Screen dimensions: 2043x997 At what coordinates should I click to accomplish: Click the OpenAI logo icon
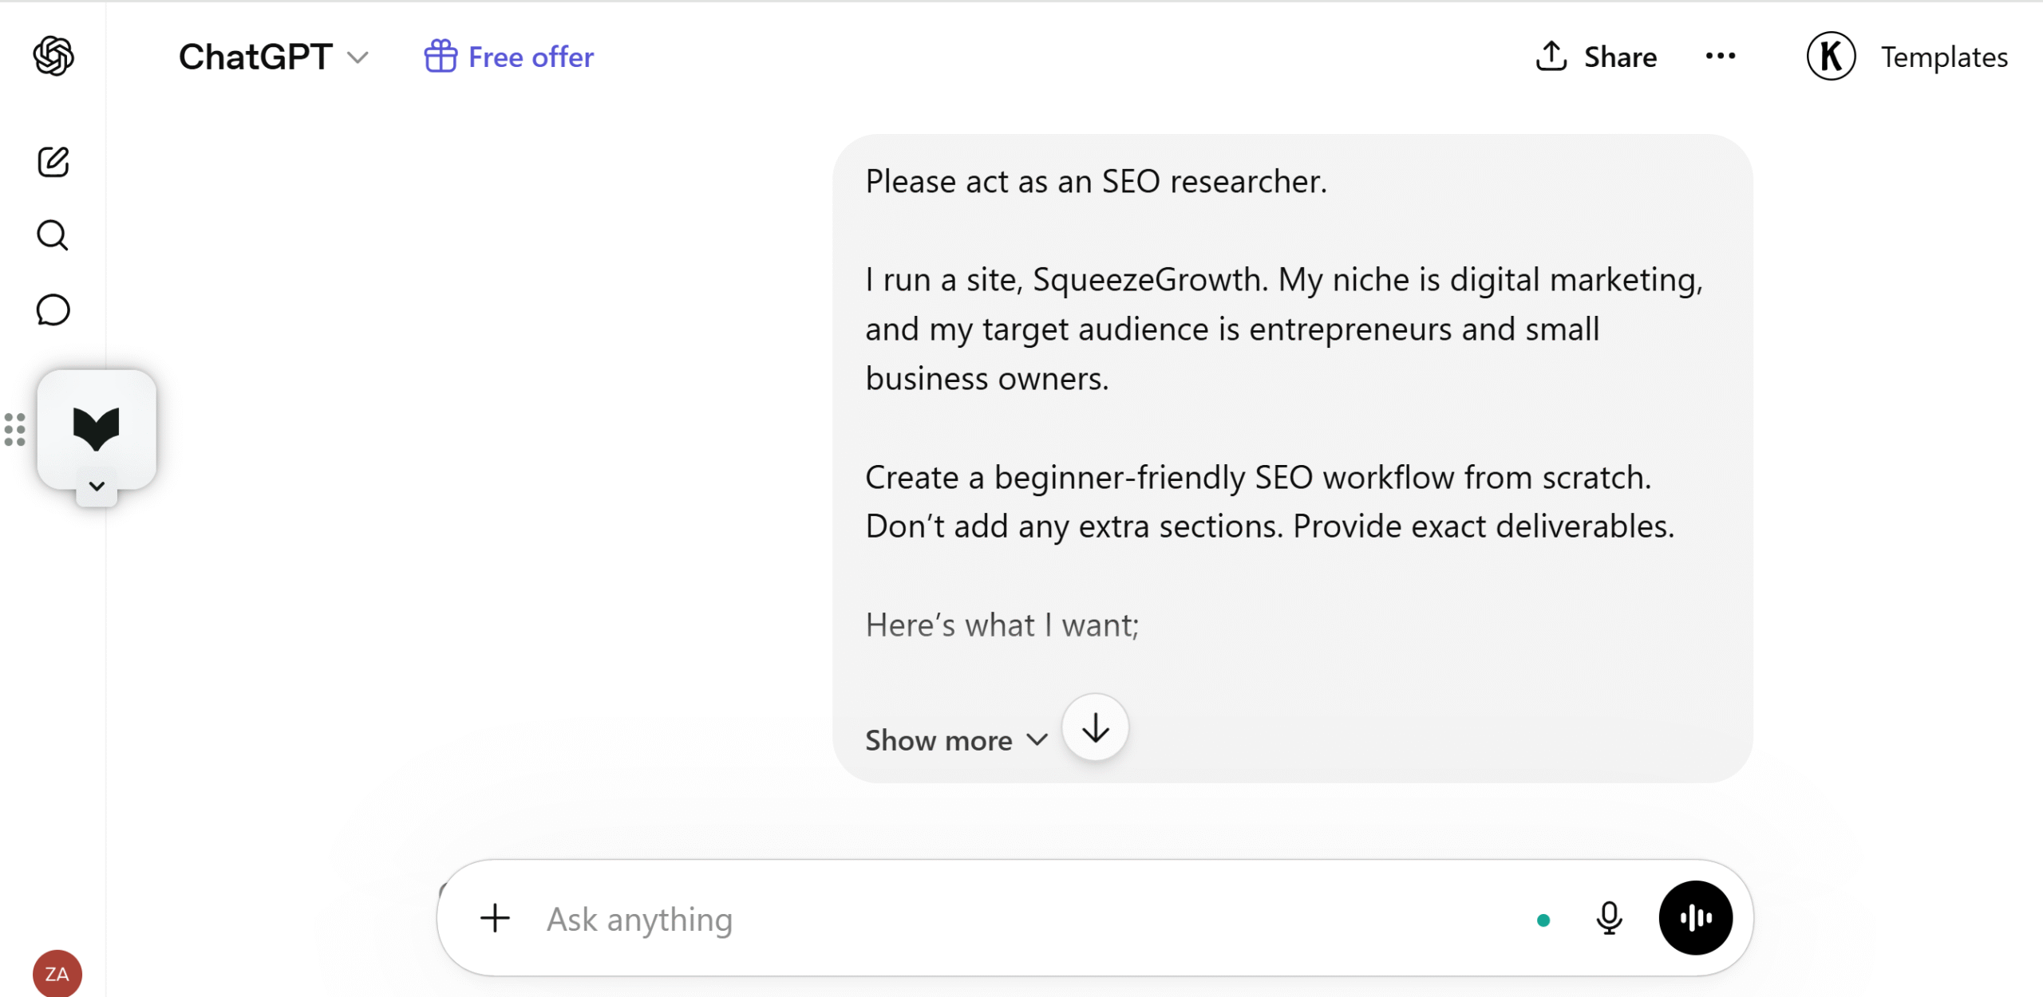[x=53, y=56]
